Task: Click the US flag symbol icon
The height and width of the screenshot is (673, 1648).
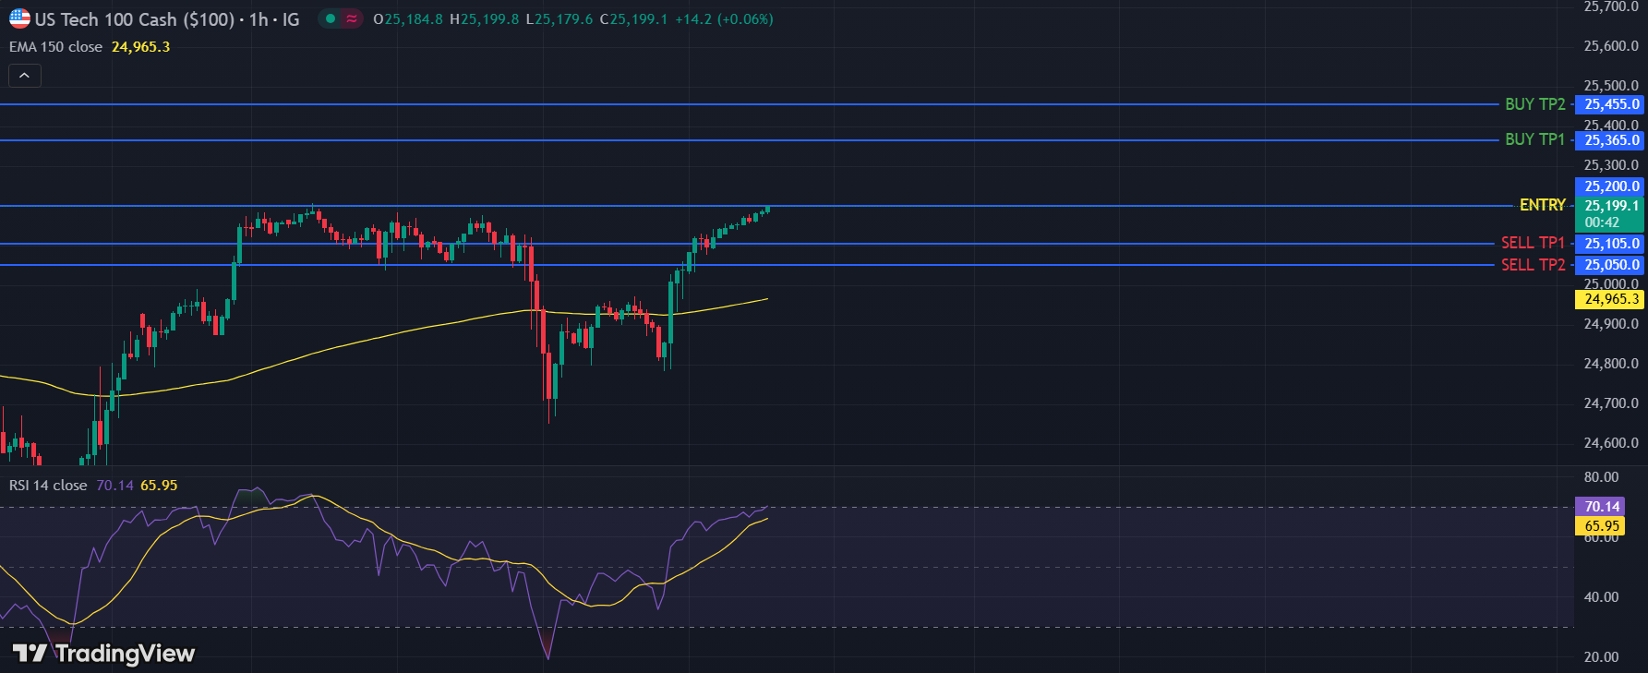Action: (x=19, y=18)
